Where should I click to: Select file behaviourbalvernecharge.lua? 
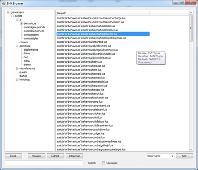click(91, 18)
